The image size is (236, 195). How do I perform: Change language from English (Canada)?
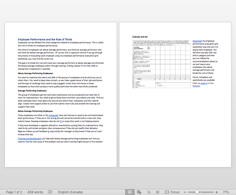(x=70, y=192)
